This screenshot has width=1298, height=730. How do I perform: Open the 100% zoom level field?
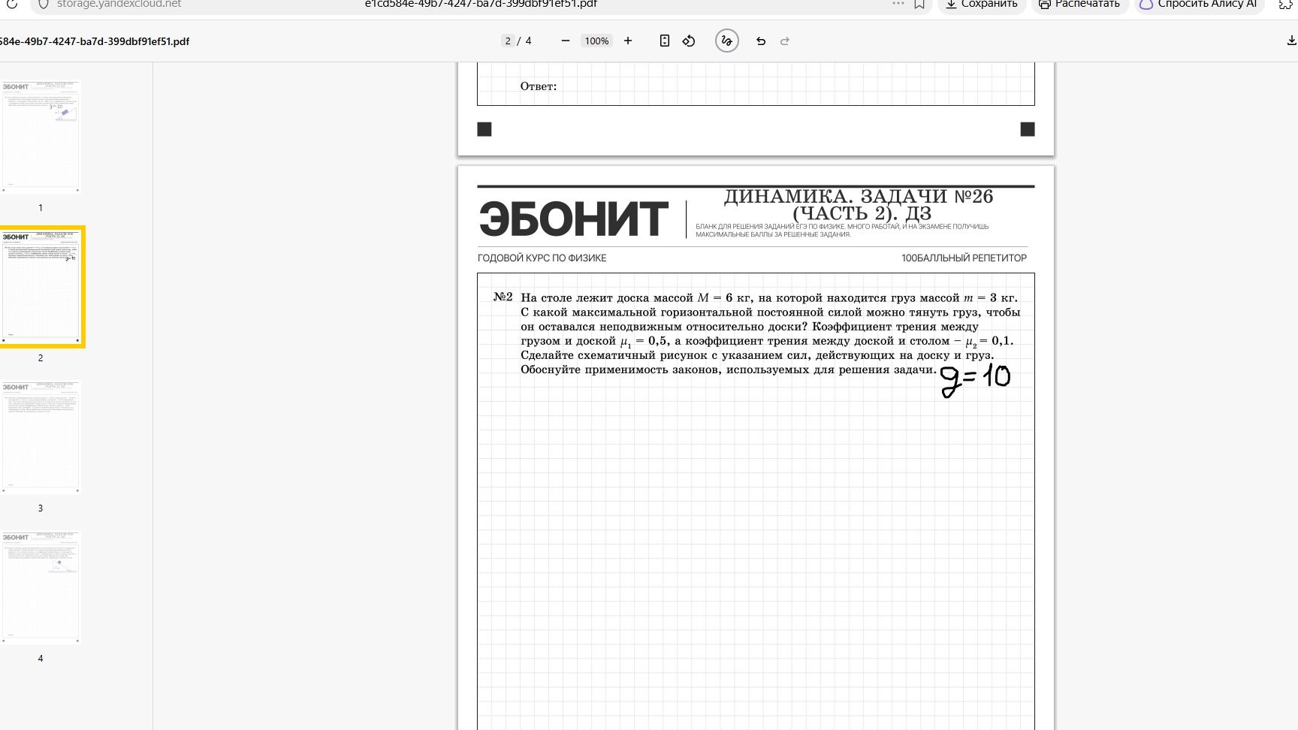(x=596, y=41)
